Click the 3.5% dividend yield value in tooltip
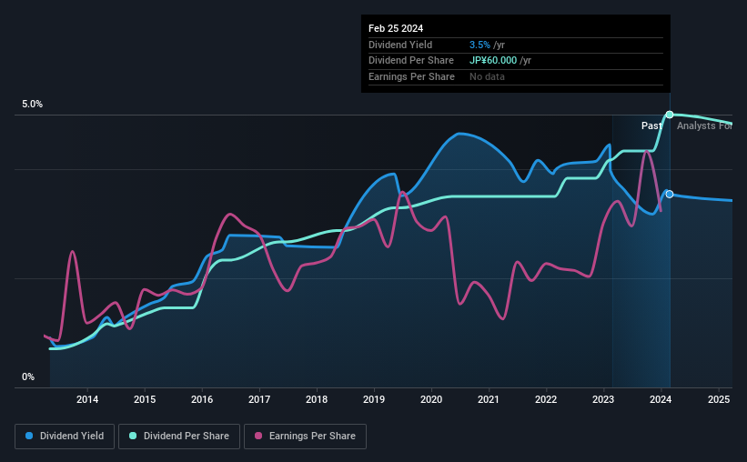This screenshot has width=747, height=462. pos(479,45)
